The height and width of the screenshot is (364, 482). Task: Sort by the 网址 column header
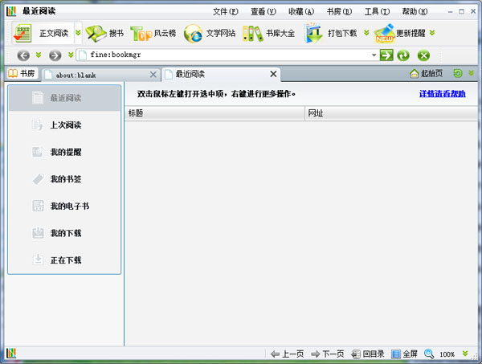[x=391, y=113]
